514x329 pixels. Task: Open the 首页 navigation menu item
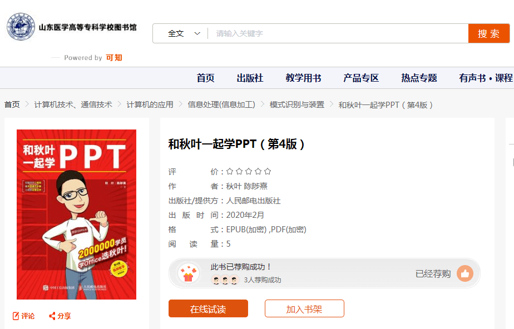coord(205,78)
